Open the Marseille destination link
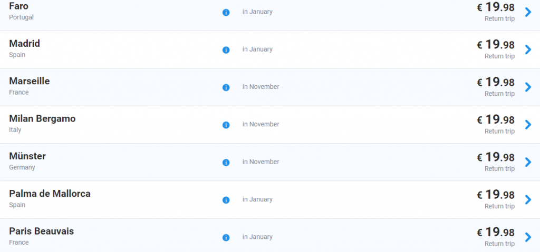This screenshot has width=540, height=252. (30, 81)
